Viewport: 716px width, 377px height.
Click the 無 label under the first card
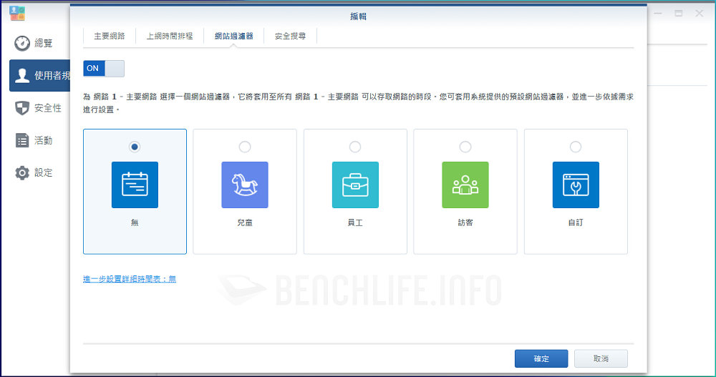135,222
